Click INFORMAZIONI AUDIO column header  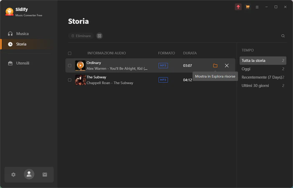click(106, 53)
